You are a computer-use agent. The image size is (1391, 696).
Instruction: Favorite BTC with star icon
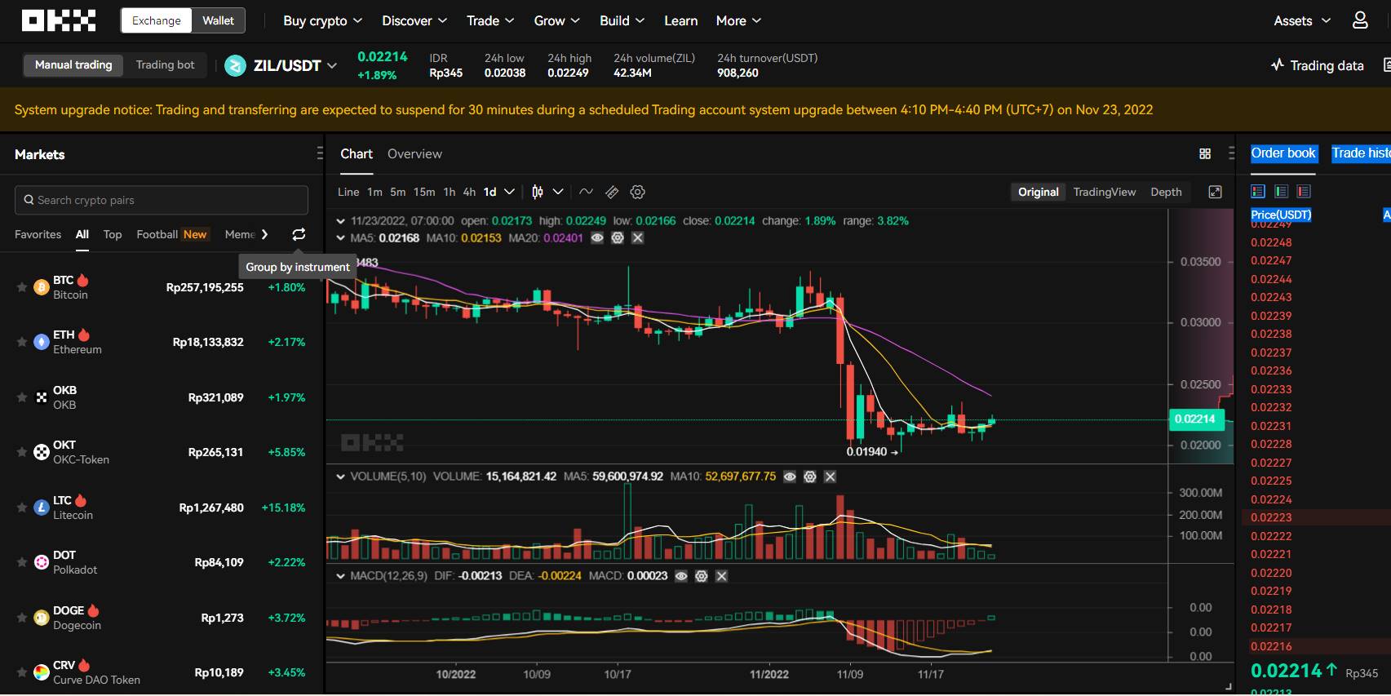coord(22,287)
